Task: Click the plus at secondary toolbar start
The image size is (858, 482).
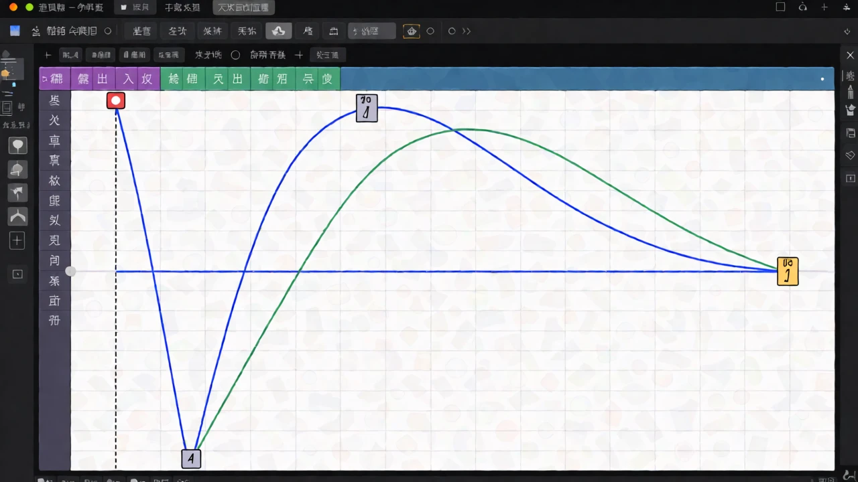Action: tap(47, 55)
